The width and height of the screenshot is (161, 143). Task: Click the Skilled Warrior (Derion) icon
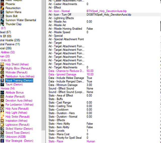coord(2,129)
